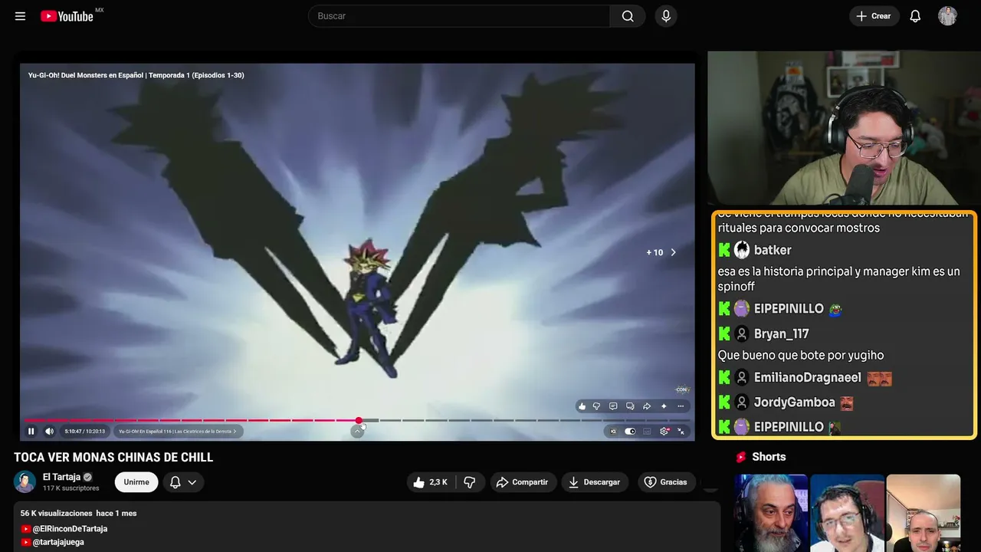The height and width of the screenshot is (552, 981).
Task: Click the in-player sparkle Ask icon
Action: (x=664, y=406)
